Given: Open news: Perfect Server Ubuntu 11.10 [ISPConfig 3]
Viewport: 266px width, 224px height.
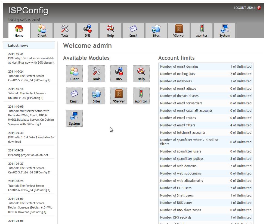Looking at the screenshot, I should tap(27, 96).
